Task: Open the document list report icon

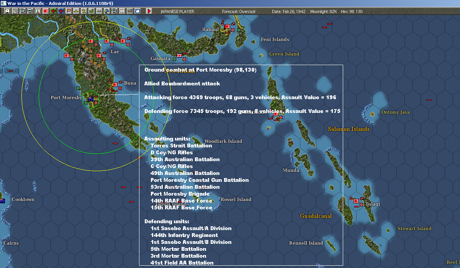Action: (15, 11)
